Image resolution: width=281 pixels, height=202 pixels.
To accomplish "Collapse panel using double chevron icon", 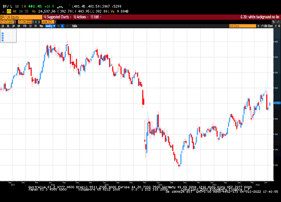I will tap(258, 26).
